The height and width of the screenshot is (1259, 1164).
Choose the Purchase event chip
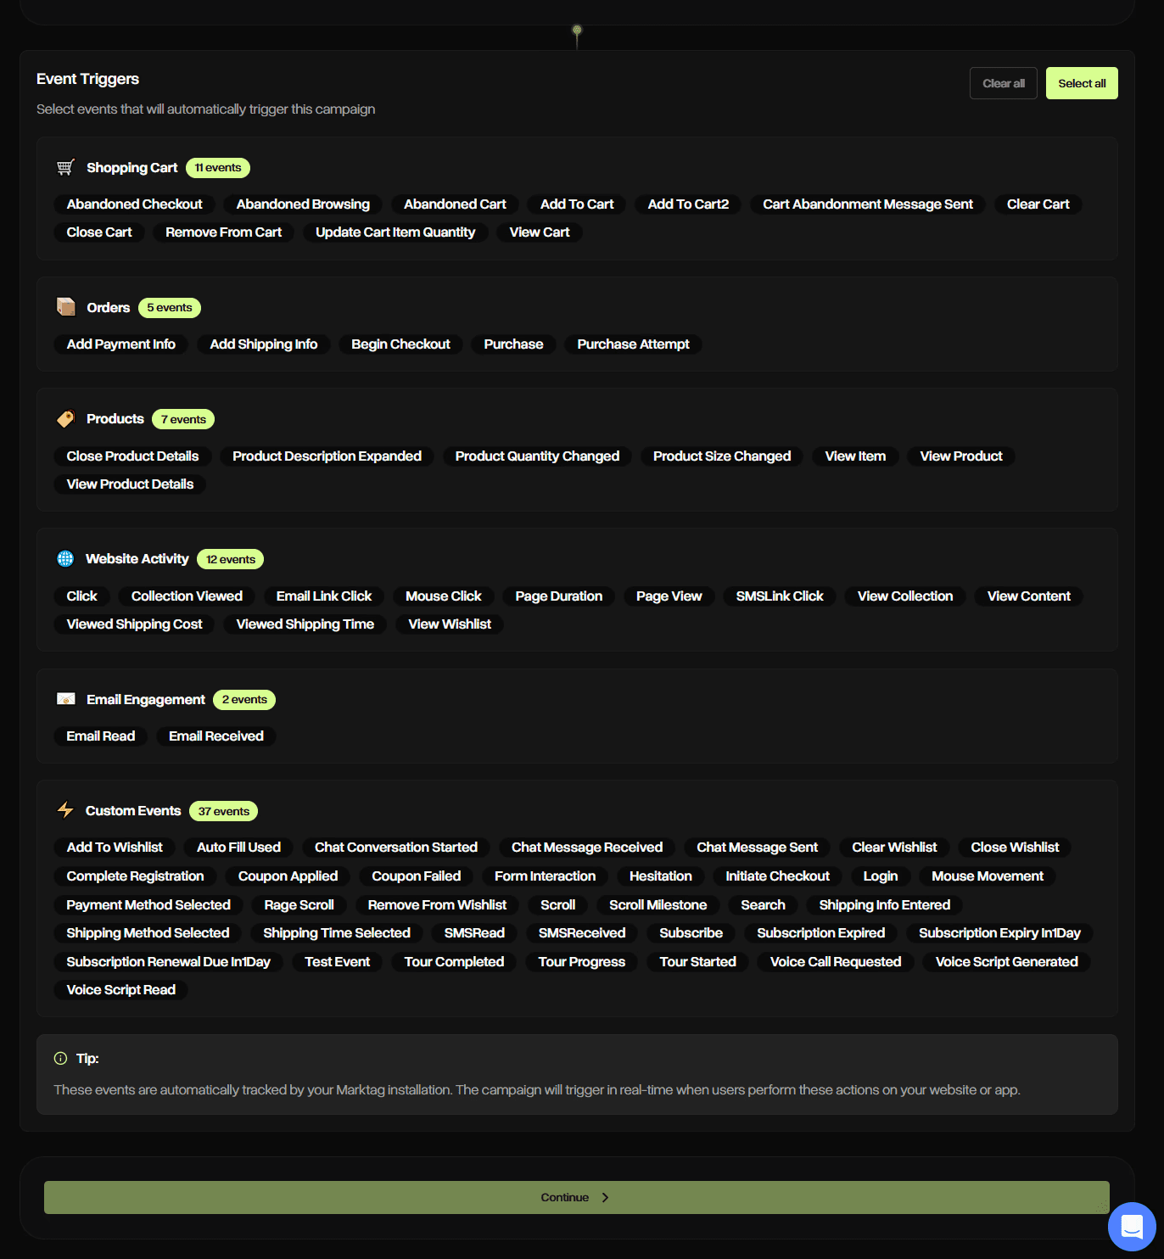(x=513, y=344)
